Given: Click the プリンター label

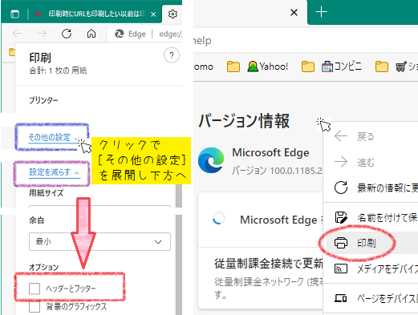Looking at the screenshot, I should click(x=43, y=100).
